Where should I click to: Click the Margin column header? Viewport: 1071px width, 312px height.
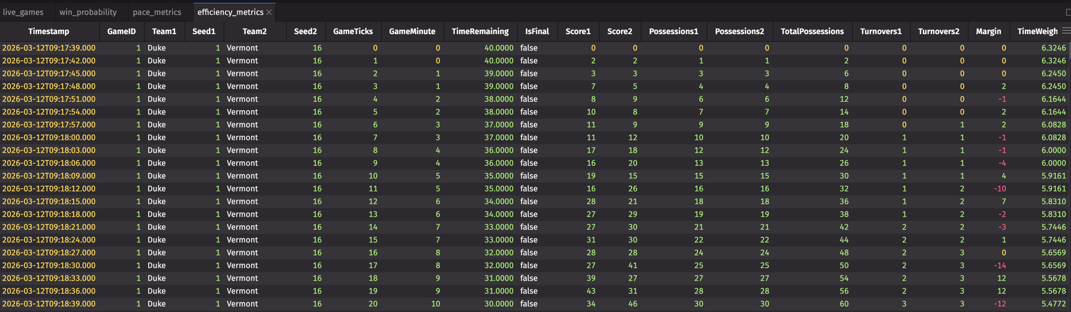click(x=988, y=31)
